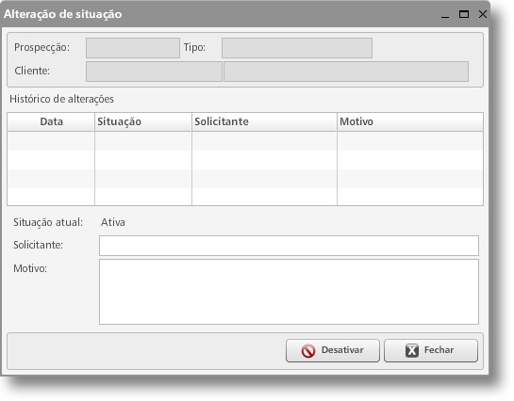The image size is (514, 401).
Task: Maximize the Alteração de situação window
Action: coord(463,14)
